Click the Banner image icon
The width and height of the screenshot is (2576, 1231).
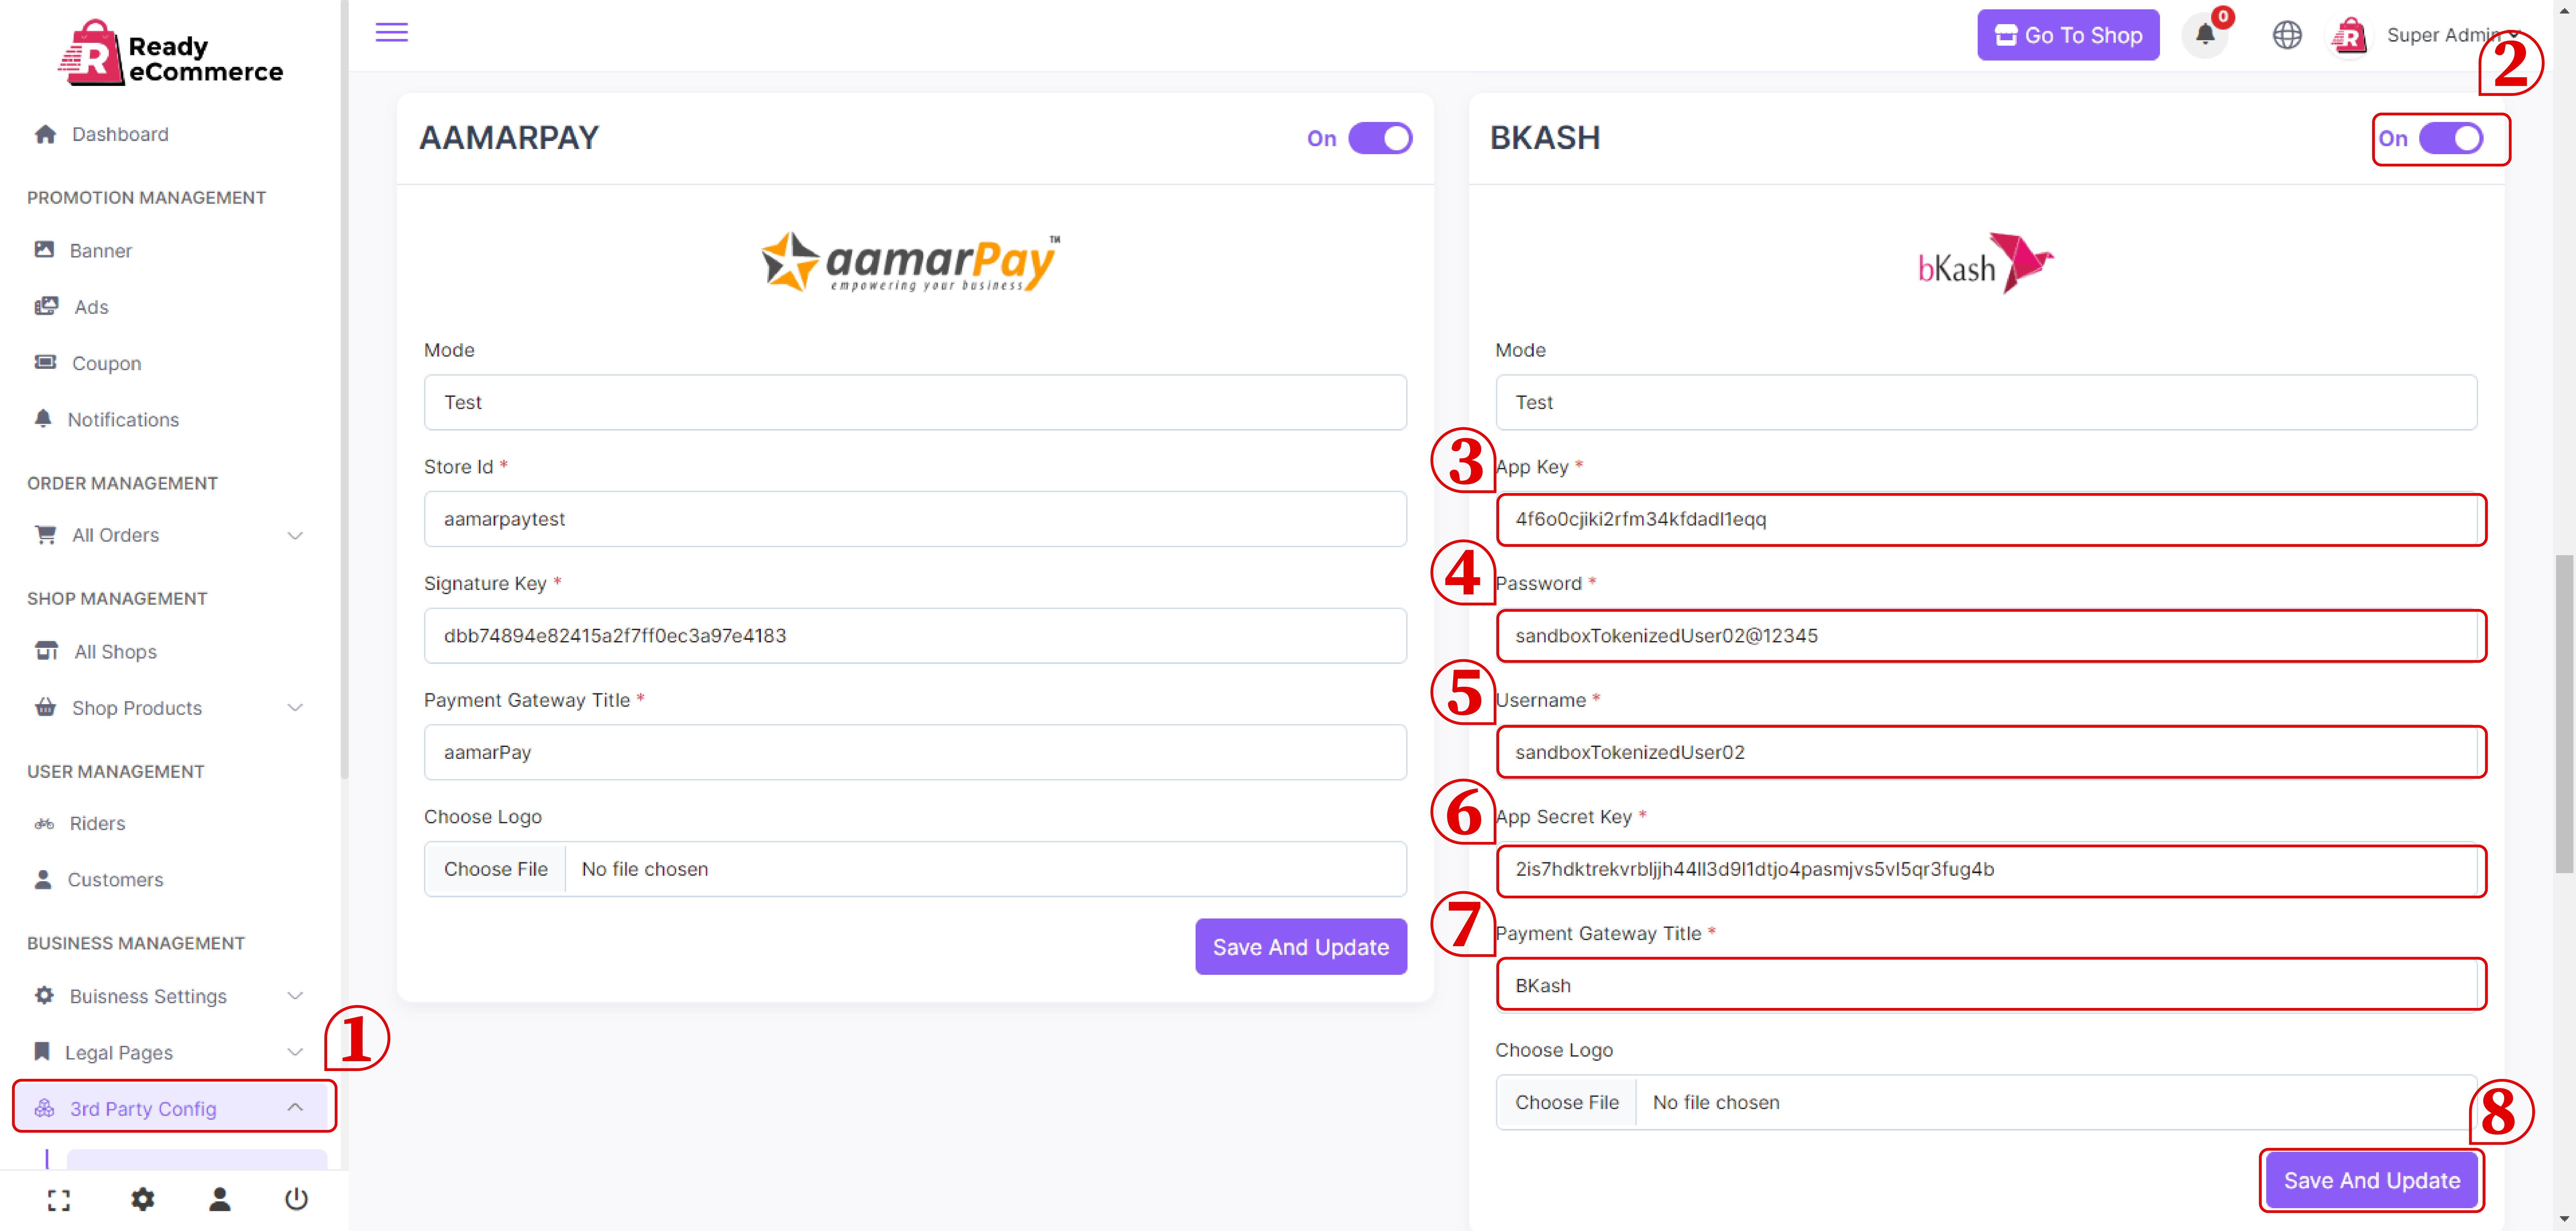coord(44,250)
